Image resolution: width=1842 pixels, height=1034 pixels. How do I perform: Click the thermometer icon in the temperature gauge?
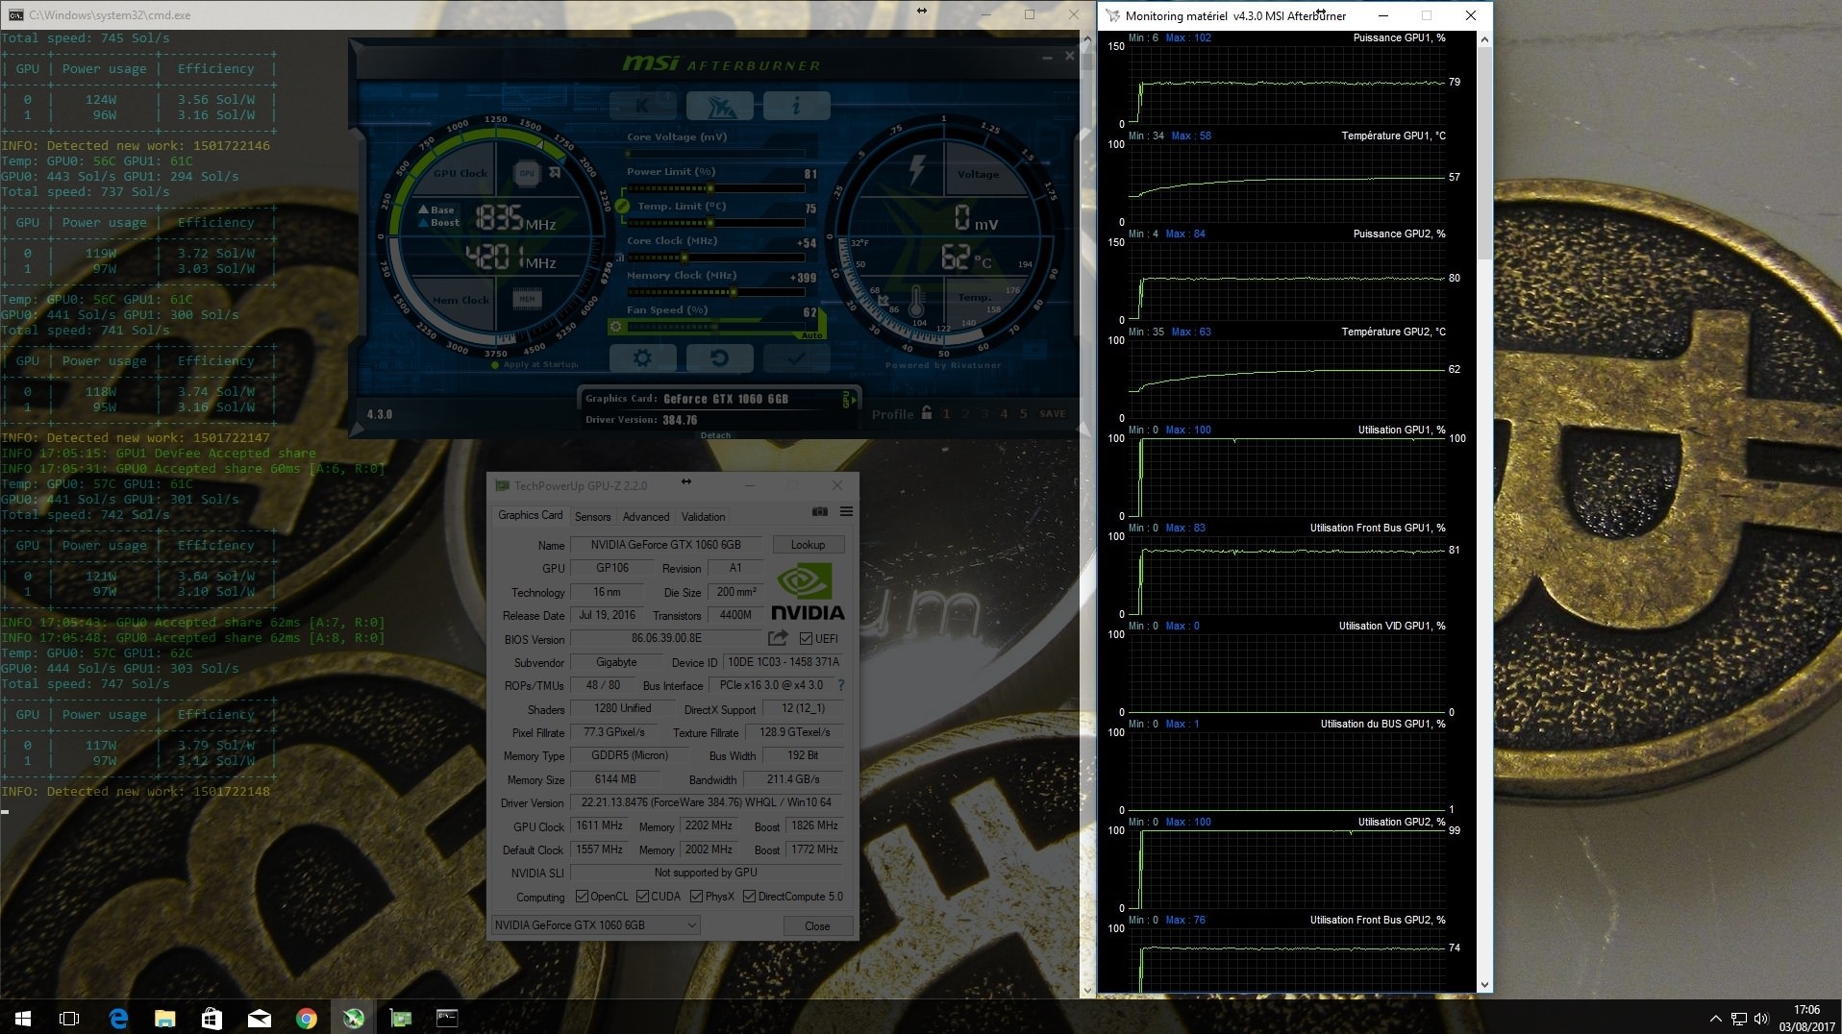click(x=915, y=302)
